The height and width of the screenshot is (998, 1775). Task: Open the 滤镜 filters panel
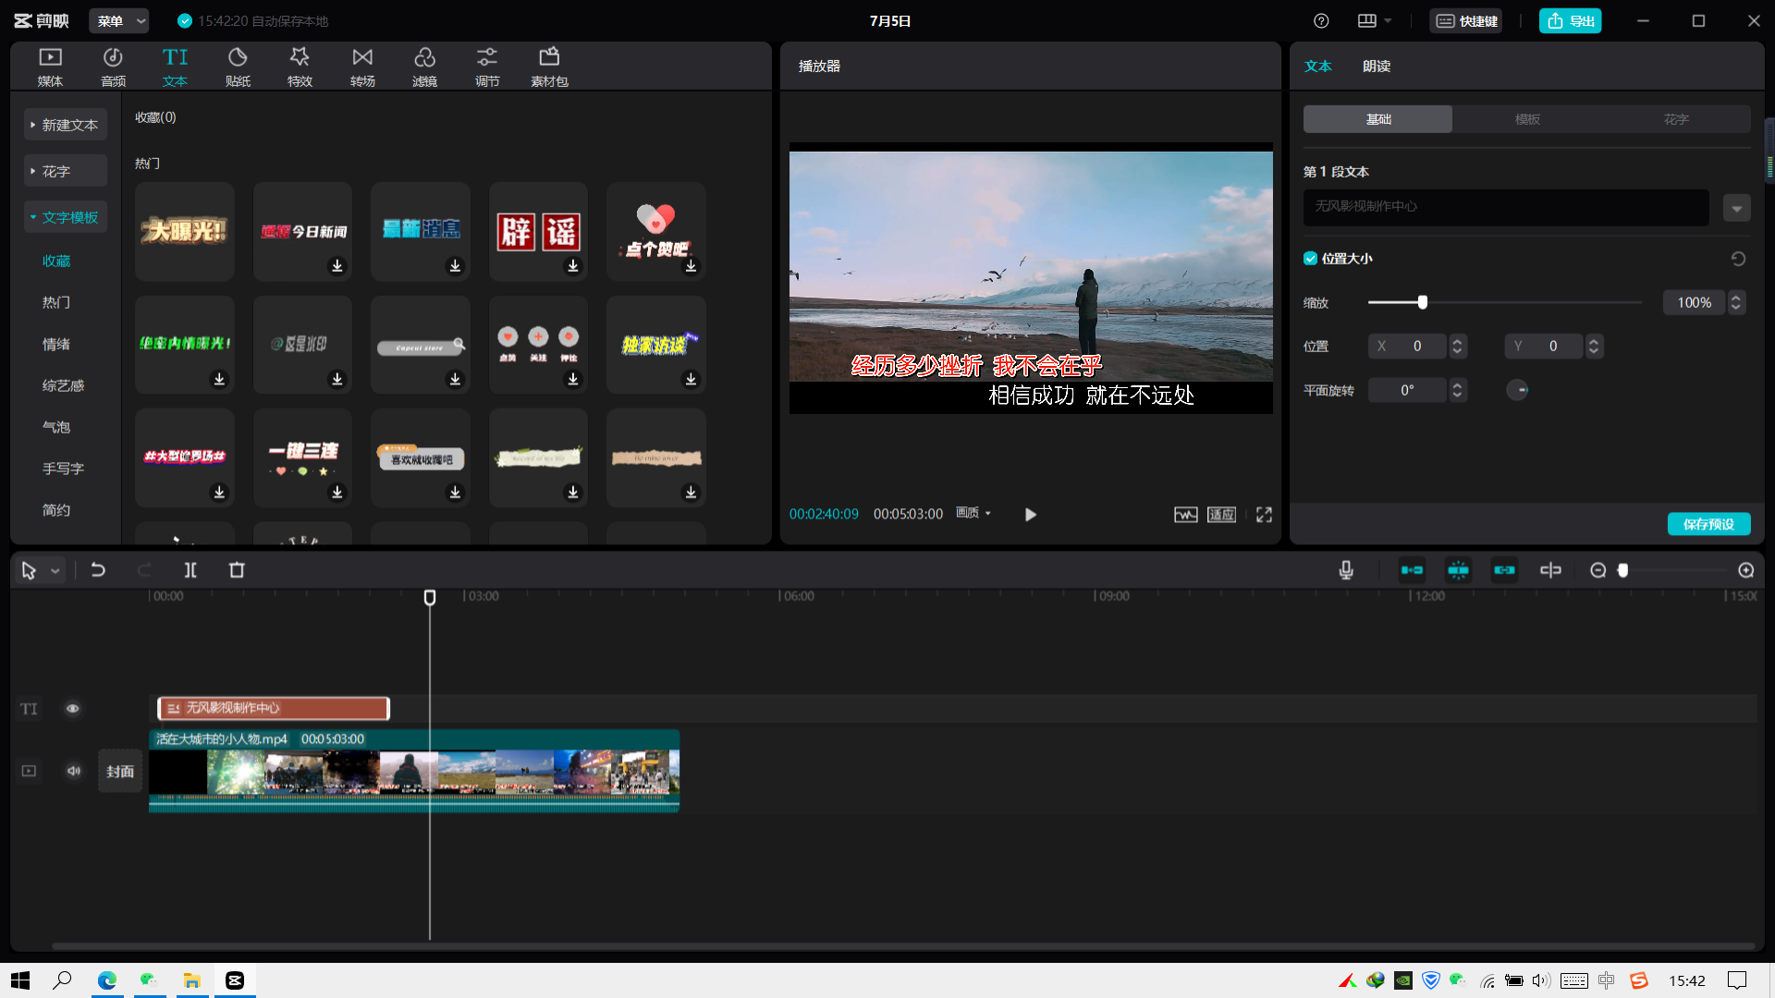pos(424,67)
